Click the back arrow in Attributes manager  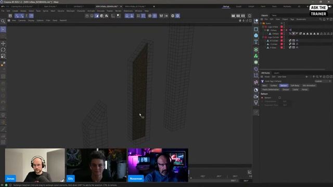tap(306, 77)
